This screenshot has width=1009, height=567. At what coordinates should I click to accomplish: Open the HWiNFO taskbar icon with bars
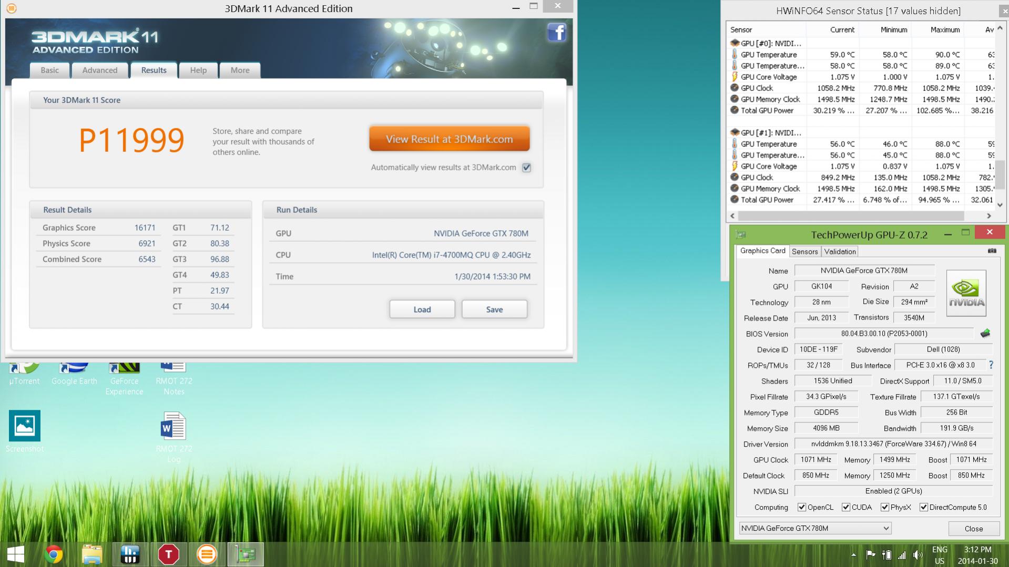130,554
